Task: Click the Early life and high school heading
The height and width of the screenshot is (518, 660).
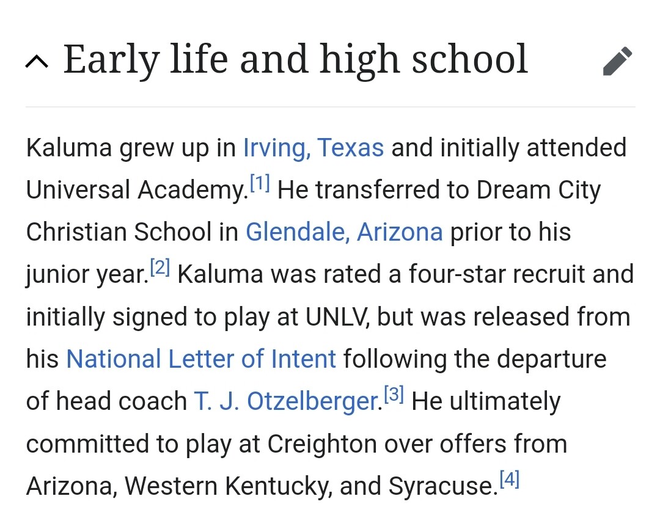Action: tap(295, 60)
